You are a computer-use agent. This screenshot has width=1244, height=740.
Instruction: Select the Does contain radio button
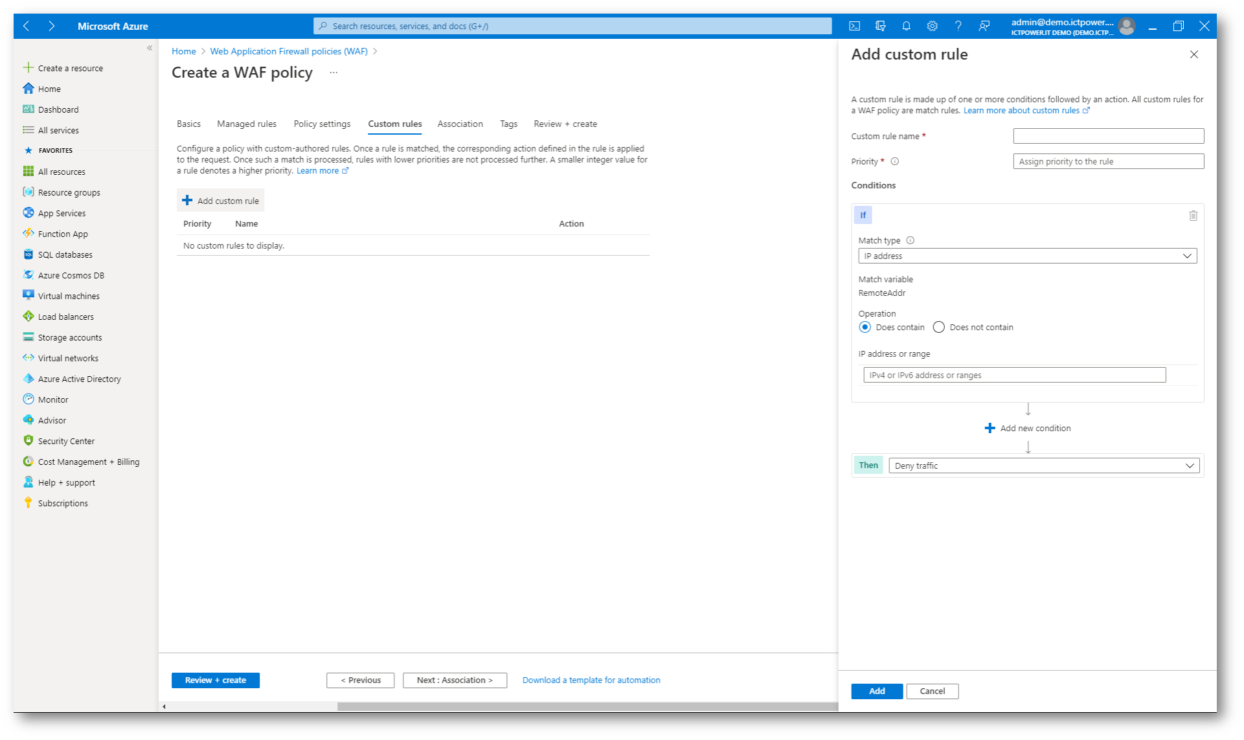tap(865, 327)
